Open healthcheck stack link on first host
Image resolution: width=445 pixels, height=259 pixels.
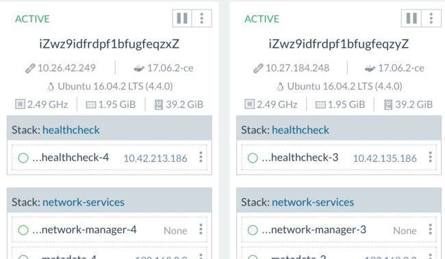coord(71,130)
